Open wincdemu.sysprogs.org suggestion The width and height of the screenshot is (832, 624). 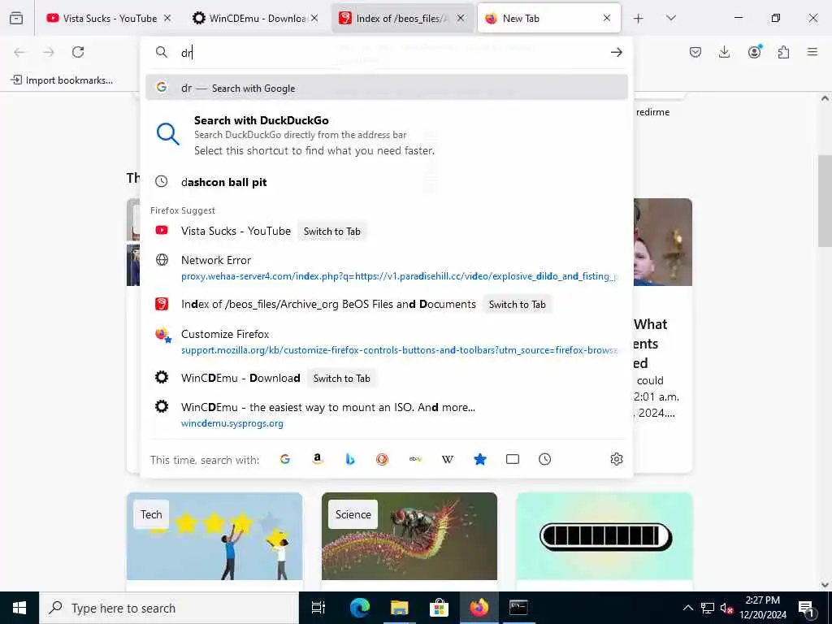click(x=386, y=414)
